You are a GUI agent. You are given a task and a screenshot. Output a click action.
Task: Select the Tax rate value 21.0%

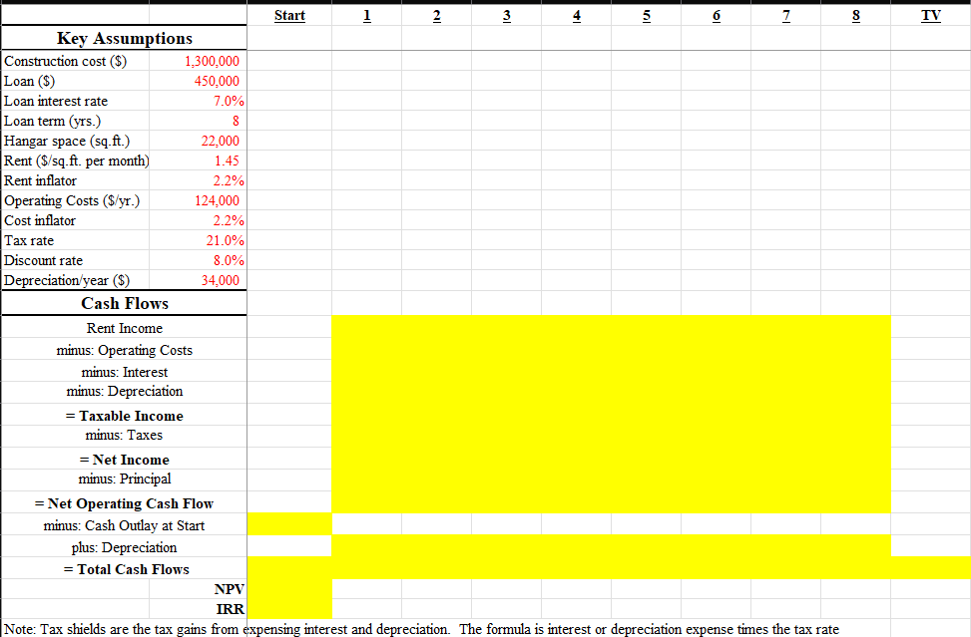(225, 240)
